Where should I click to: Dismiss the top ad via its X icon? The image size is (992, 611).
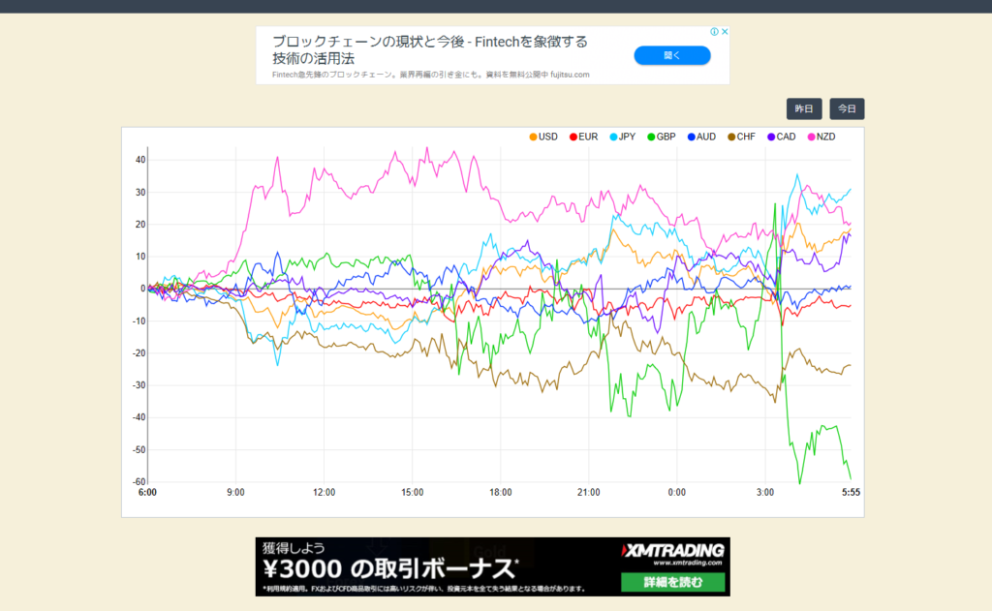click(725, 32)
